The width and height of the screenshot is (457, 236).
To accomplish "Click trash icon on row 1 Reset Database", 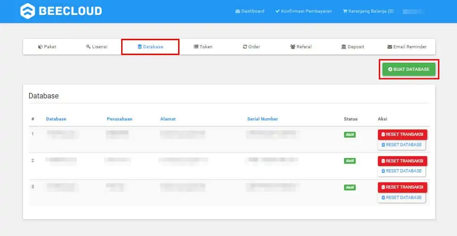I will click(383, 145).
